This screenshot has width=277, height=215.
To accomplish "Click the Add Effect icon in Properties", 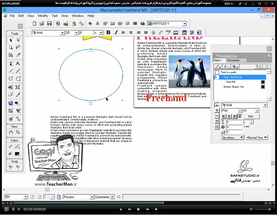I will [235, 66].
